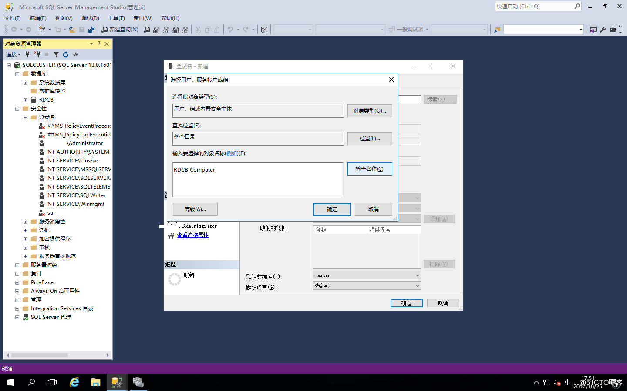Click Object Explorer connect plug icon
This screenshot has width=627, height=391.
(27, 54)
